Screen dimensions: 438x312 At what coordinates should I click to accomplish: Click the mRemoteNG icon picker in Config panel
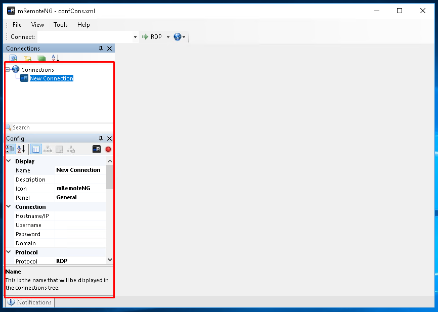pos(96,149)
